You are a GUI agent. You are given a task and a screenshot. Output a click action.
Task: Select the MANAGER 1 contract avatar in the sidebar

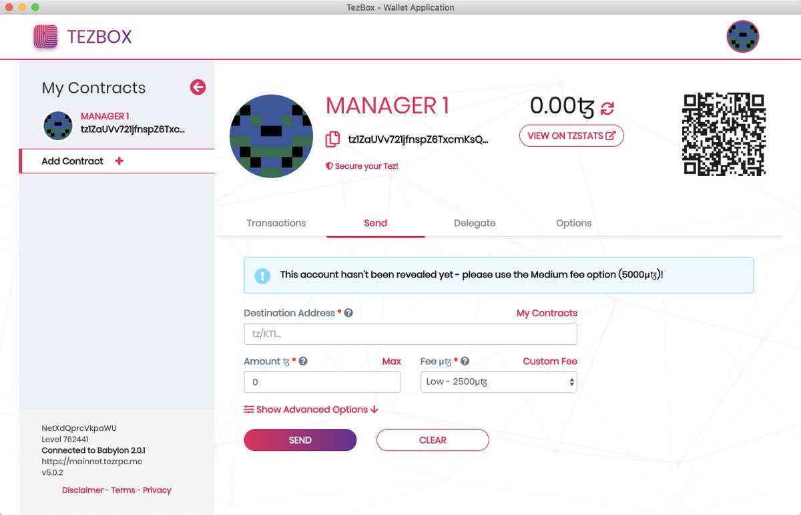pyautogui.click(x=58, y=125)
